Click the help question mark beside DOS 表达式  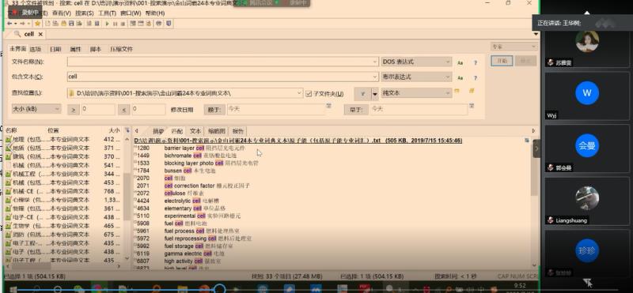(476, 63)
